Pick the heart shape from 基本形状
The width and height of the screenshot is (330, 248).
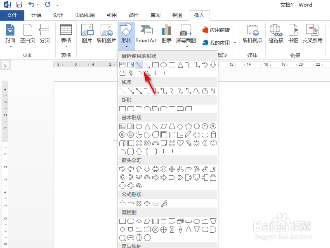[180, 143]
